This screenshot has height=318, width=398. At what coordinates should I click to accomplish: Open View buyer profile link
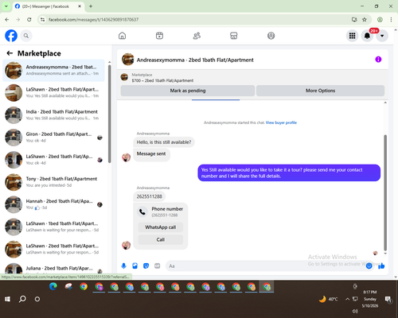click(281, 122)
